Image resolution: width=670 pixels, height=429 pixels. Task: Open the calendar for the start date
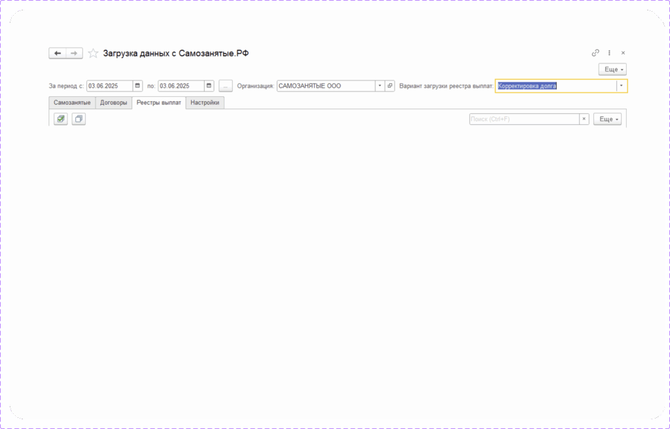(x=137, y=86)
